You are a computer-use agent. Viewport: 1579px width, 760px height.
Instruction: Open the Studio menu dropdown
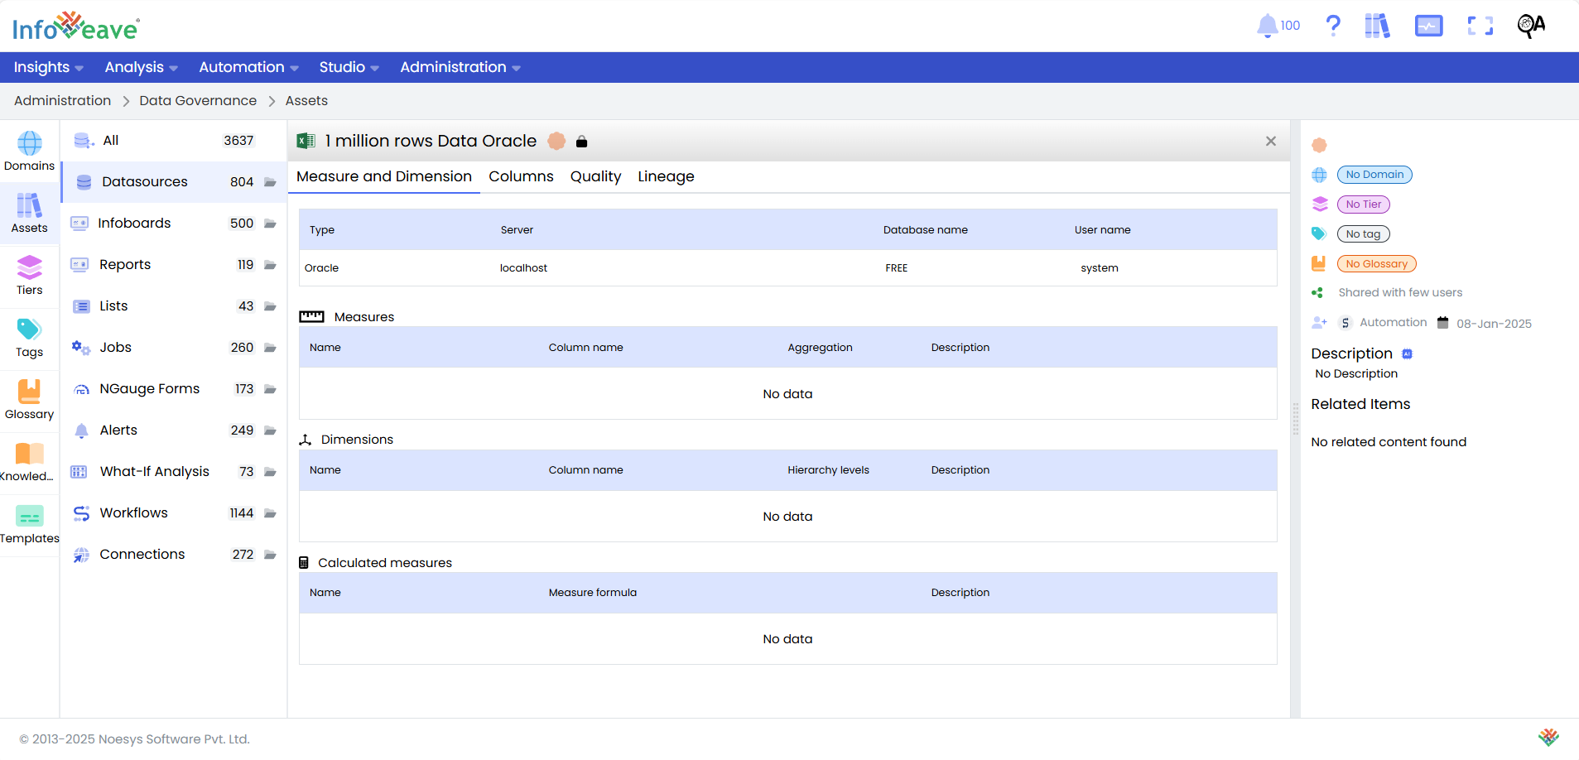coord(349,67)
